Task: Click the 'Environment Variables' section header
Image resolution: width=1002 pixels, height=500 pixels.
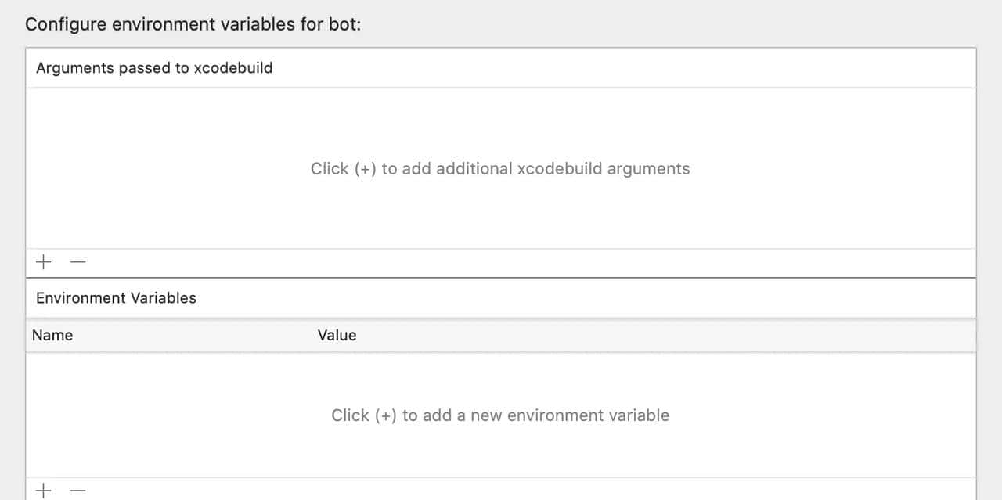Action: click(116, 298)
